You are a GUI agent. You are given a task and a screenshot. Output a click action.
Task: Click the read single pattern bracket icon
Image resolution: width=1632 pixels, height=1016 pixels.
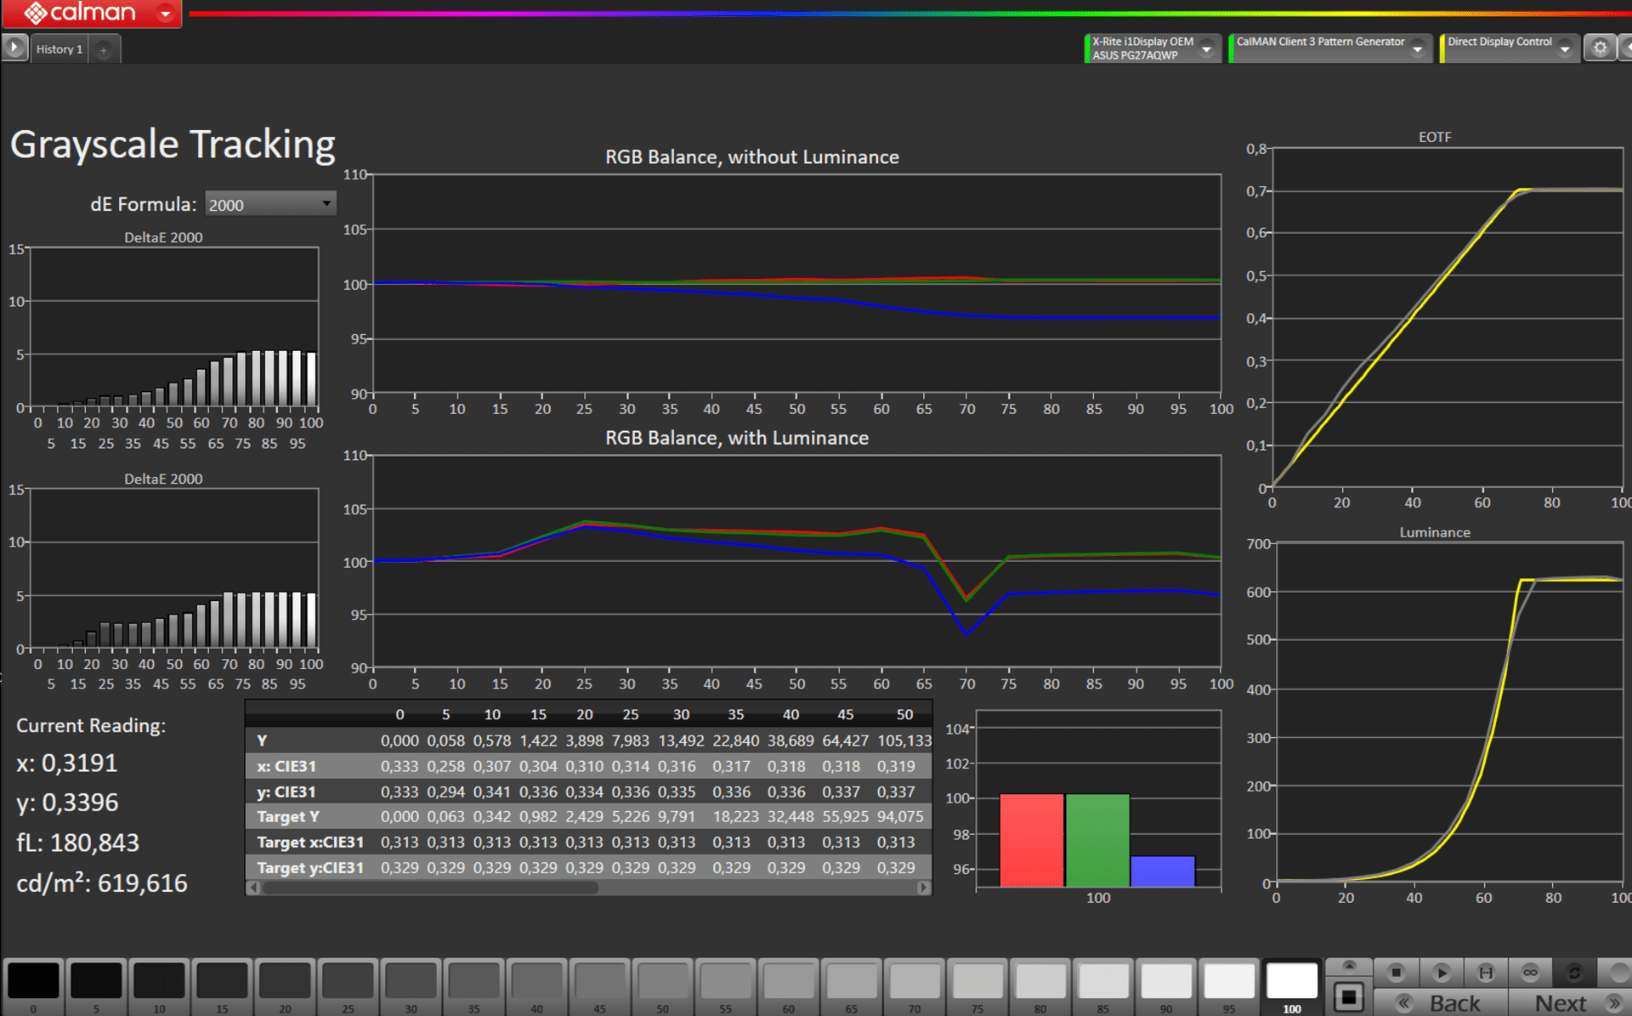(1486, 972)
